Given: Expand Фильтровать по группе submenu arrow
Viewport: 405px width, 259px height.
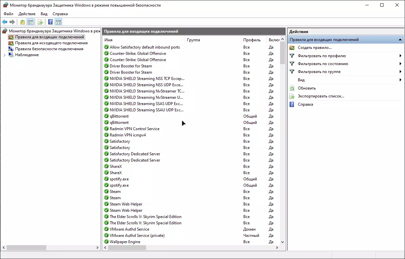Looking at the screenshot, I should pos(400,72).
